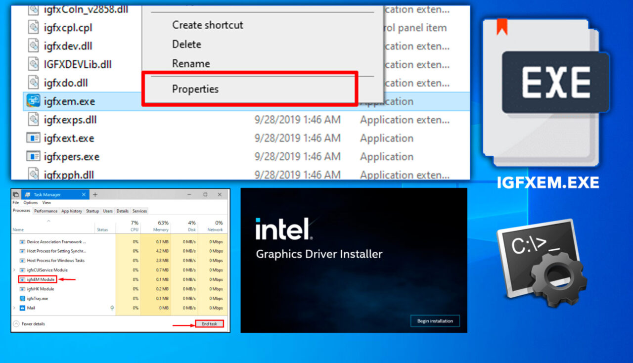Click the igfxexps.dll file icon
The width and height of the screenshot is (633, 363).
[33, 120]
